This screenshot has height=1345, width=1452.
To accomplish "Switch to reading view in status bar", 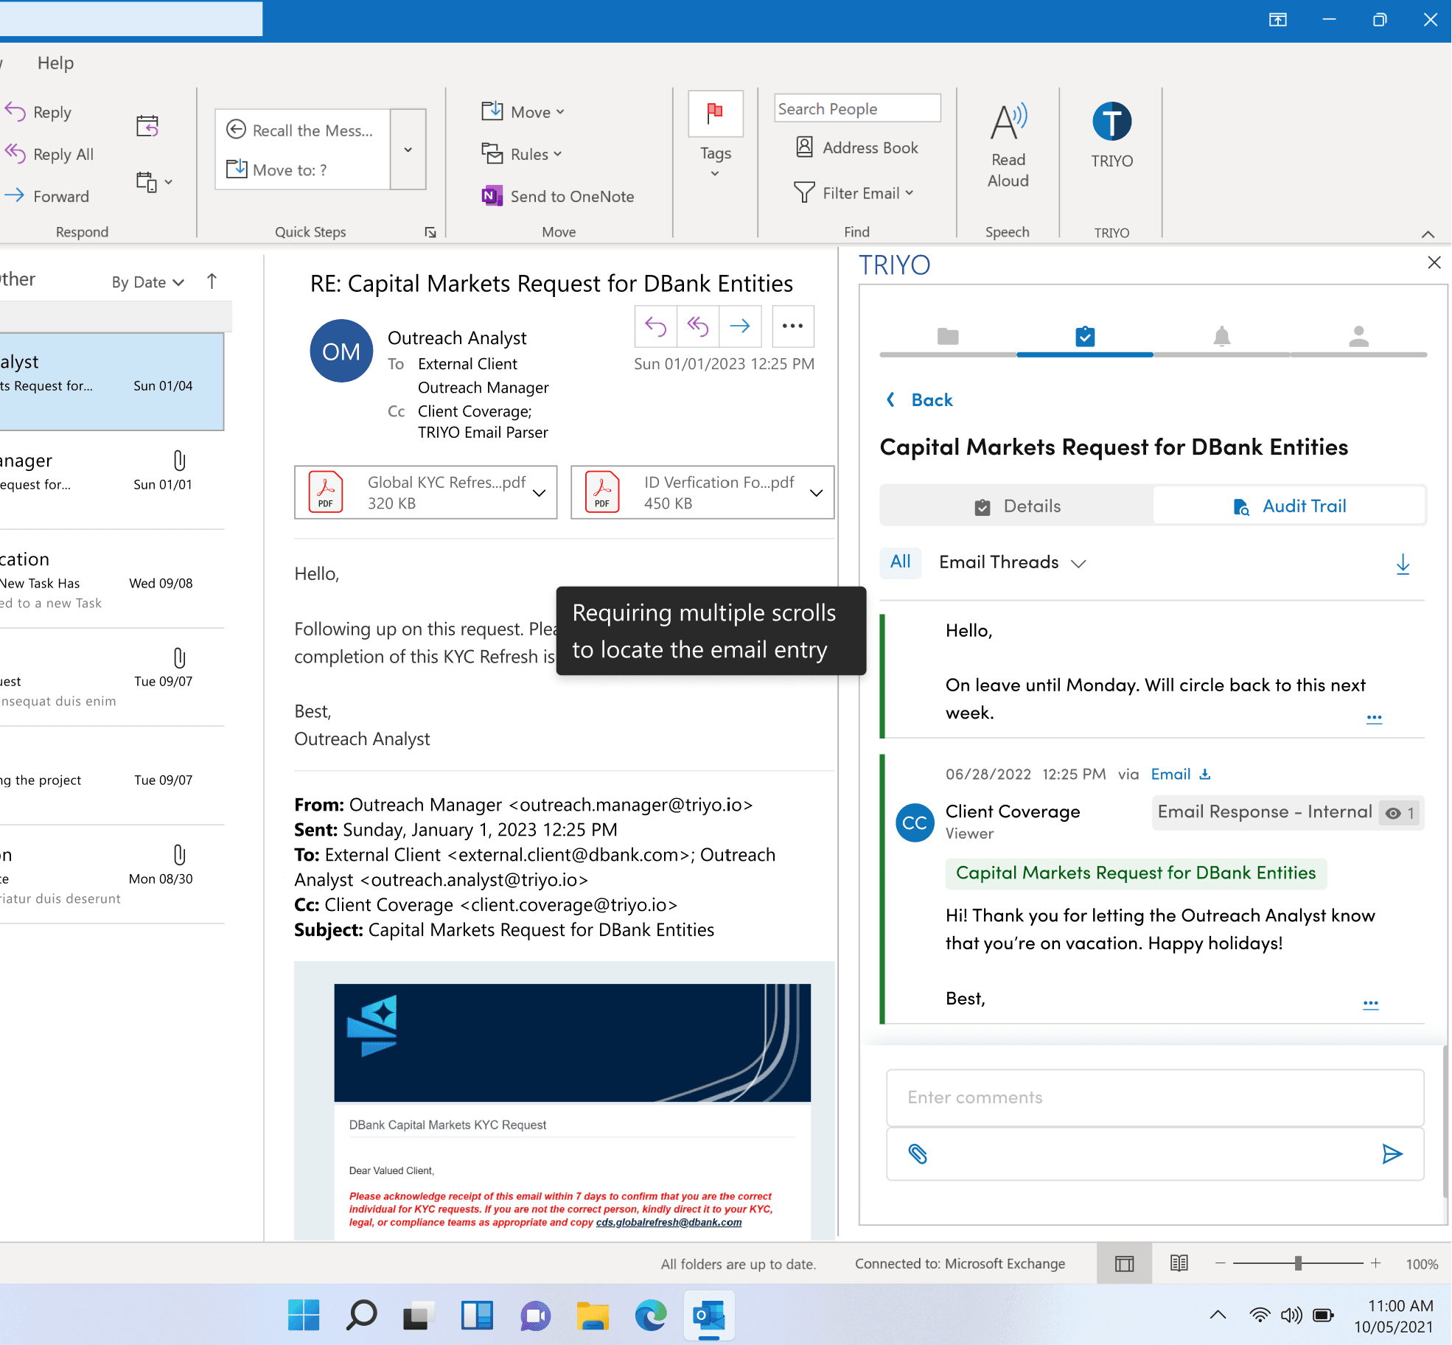I will 1179,1263.
